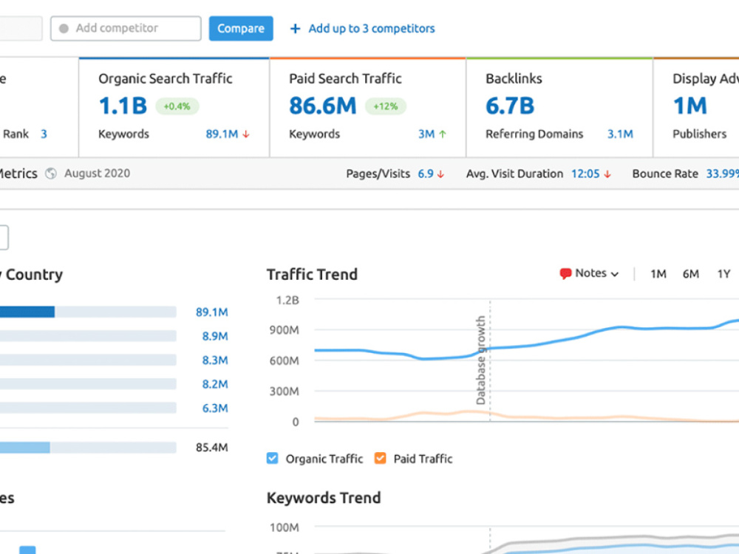The image size is (739, 554).
Task: Click the +12% paid traffic badge
Action: (x=386, y=106)
